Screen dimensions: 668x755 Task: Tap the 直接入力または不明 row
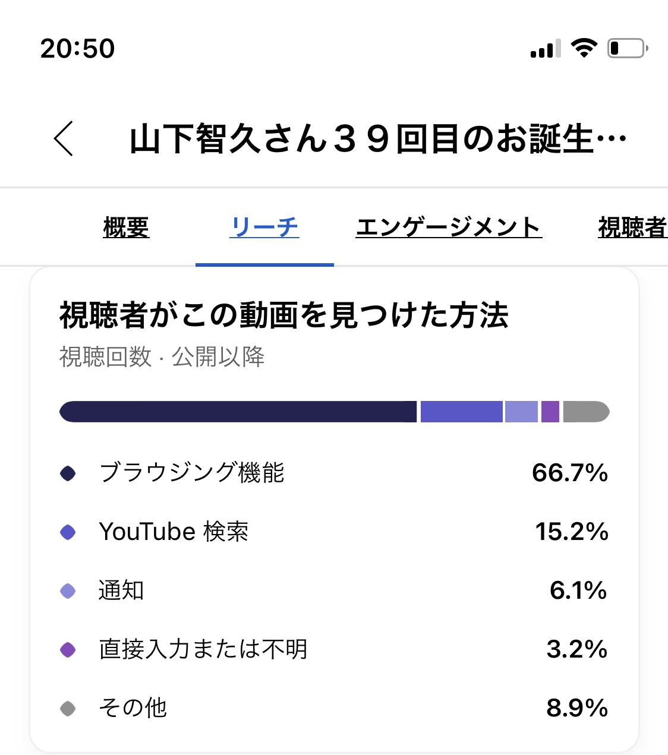click(x=333, y=649)
